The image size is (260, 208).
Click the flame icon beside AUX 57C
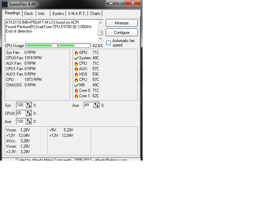coord(76,69)
